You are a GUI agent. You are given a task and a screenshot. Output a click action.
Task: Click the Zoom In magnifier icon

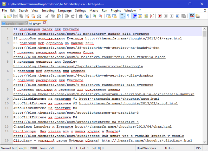coord(95,16)
